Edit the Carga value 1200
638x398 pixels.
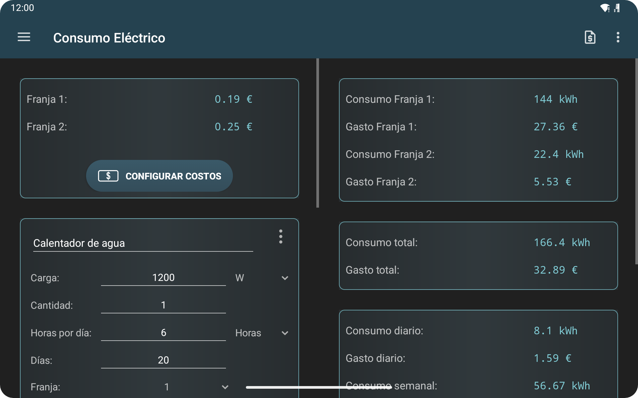coord(163,278)
